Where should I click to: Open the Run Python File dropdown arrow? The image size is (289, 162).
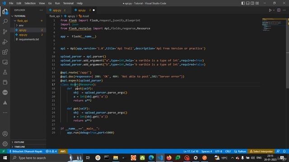[274, 10]
